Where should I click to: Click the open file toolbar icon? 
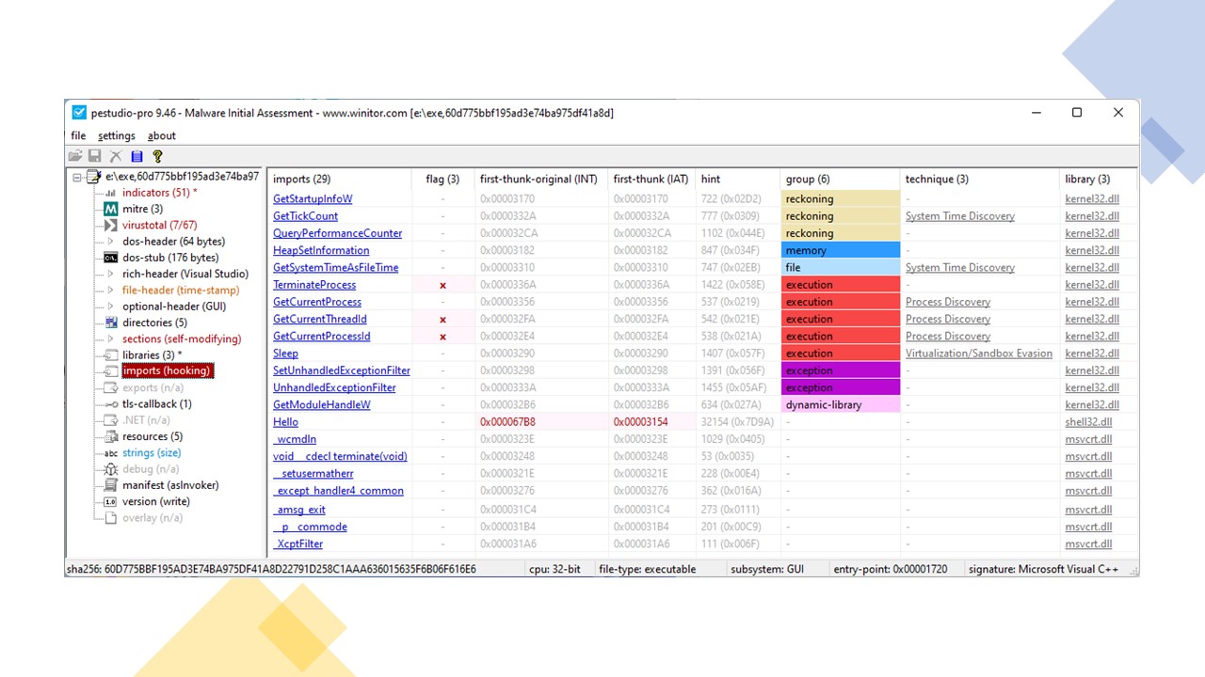(x=75, y=157)
